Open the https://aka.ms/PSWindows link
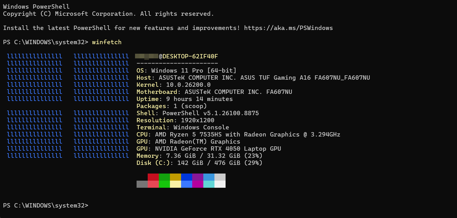Screen dimensions: 457x218 (288, 28)
